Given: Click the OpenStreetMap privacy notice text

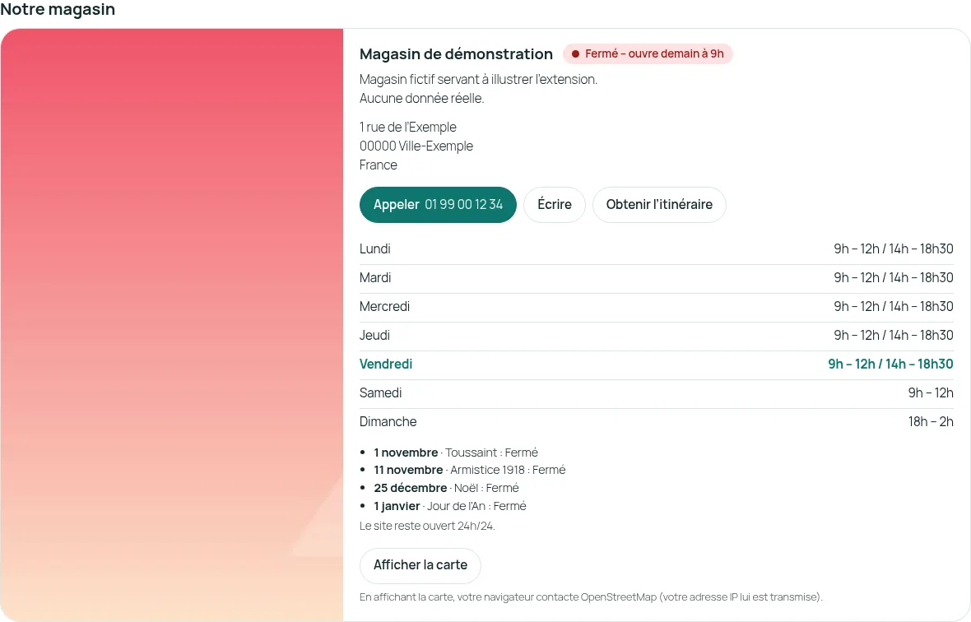Looking at the screenshot, I should coord(591,597).
